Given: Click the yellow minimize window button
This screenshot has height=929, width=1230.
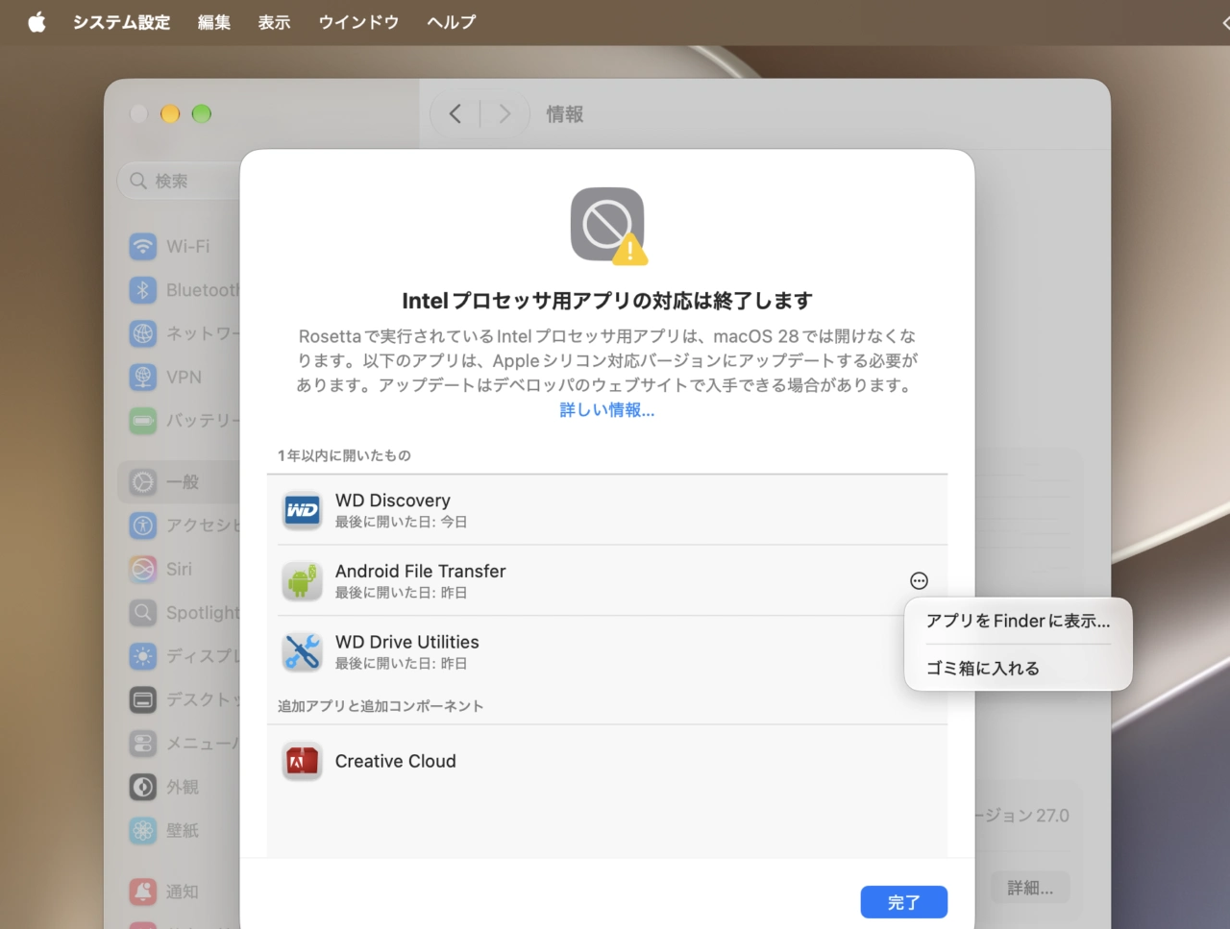Looking at the screenshot, I should 170,114.
